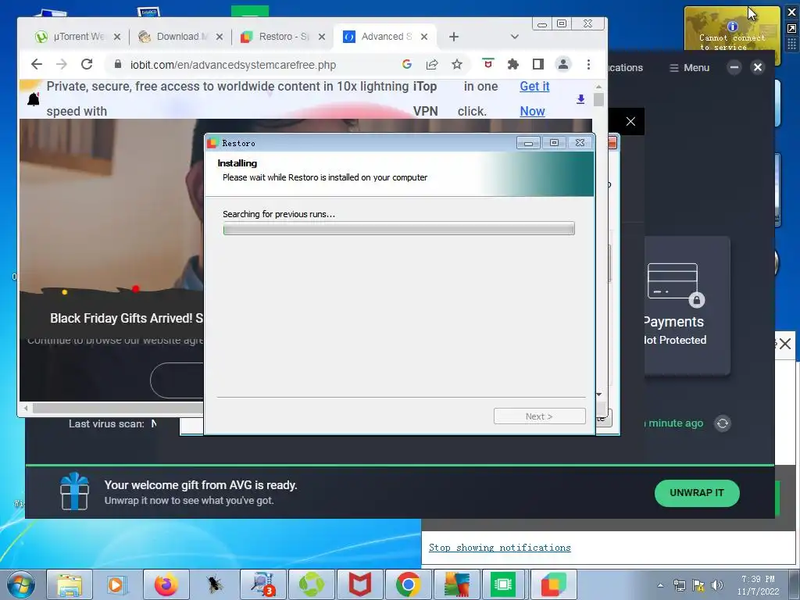Go forward in Chrome
This screenshot has height=600, width=800.
pyautogui.click(x=62, y=64)
